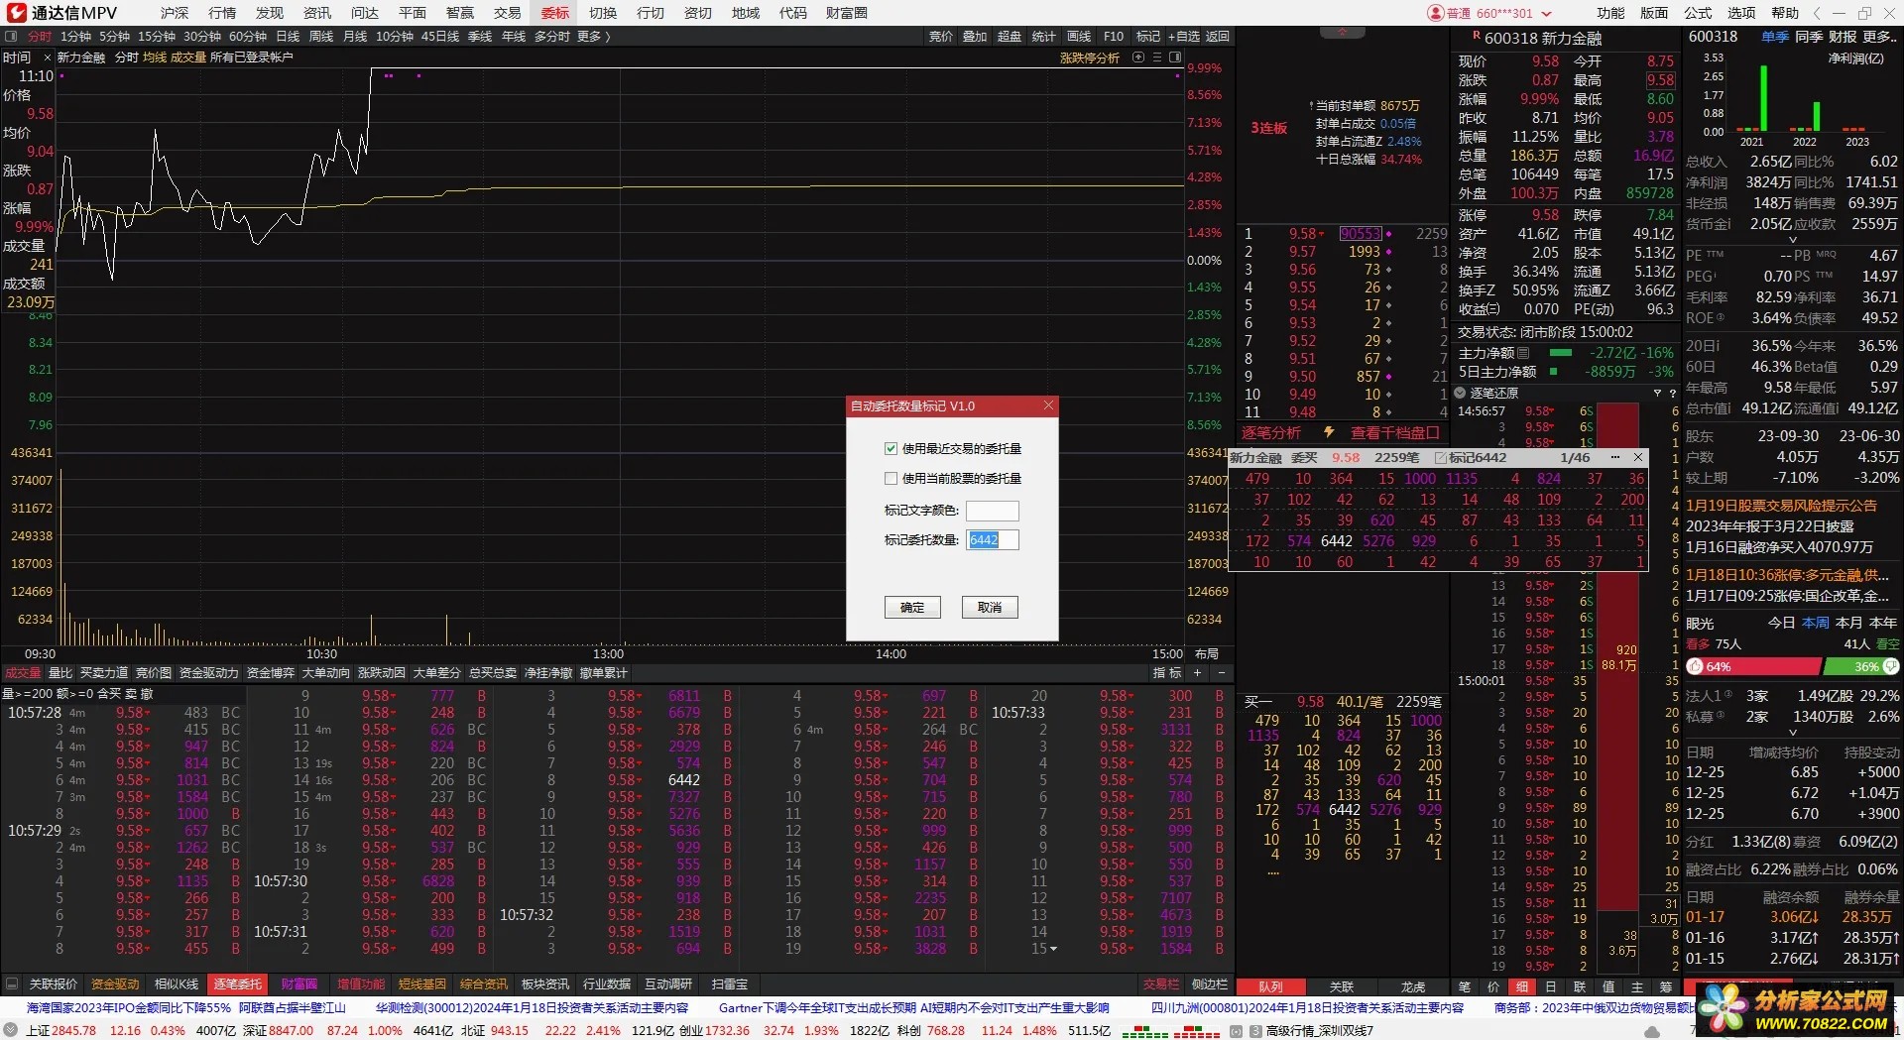Switch to 日线 period tab

pos(288,37)
